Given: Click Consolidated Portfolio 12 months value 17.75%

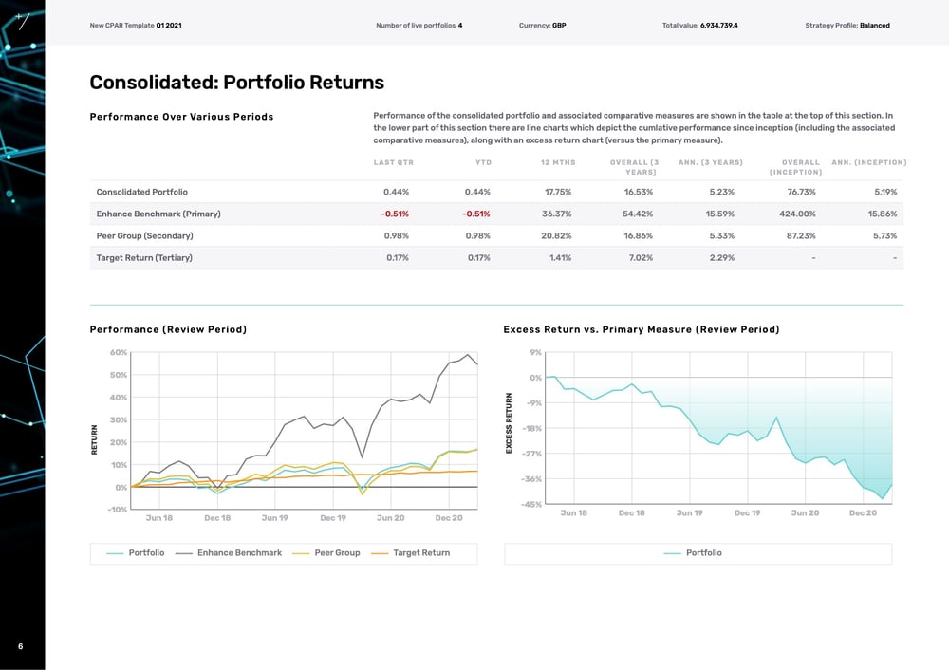Looking at the screenshot, I should 558,192.
